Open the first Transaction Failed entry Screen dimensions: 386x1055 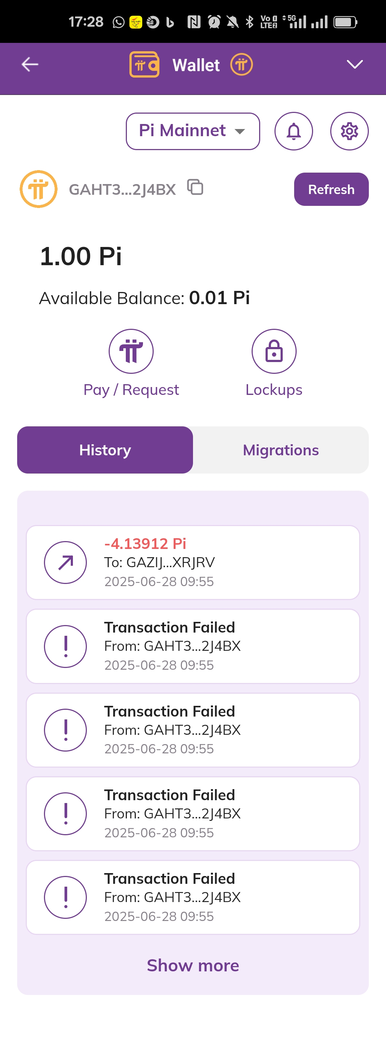[193, 646]
